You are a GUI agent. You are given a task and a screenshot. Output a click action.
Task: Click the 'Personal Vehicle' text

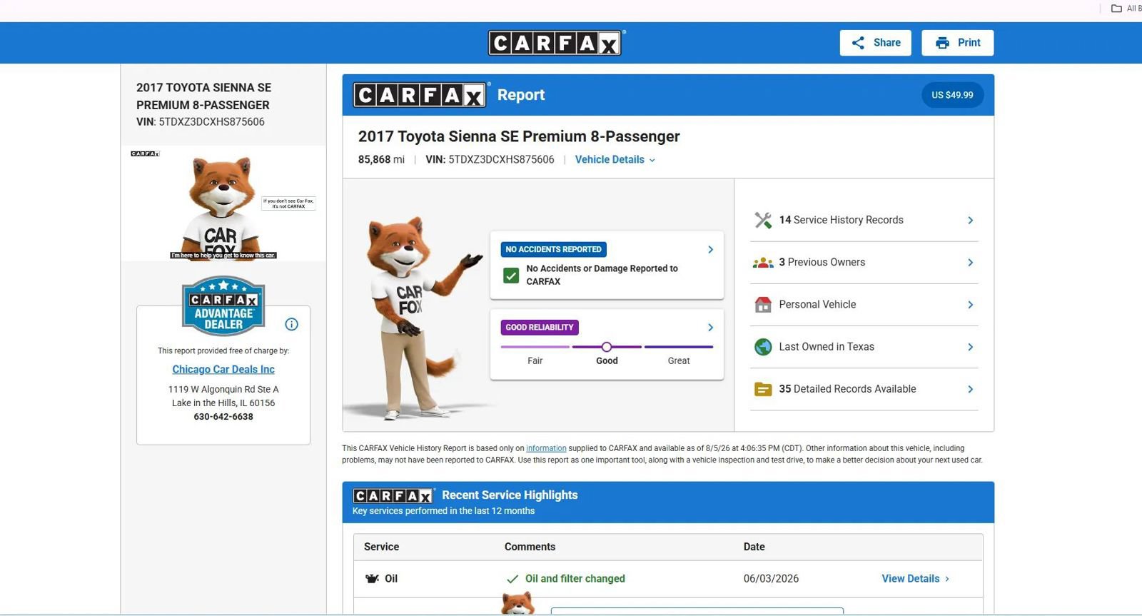(817, 305)
